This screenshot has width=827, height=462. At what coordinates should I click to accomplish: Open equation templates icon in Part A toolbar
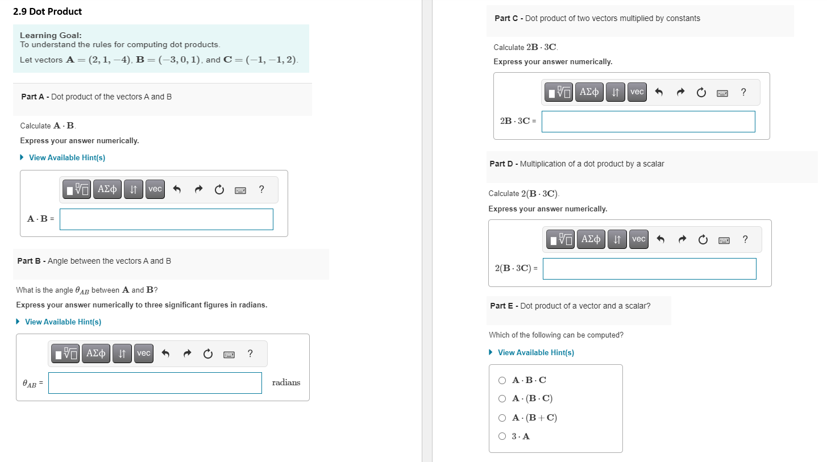point(76,189)
